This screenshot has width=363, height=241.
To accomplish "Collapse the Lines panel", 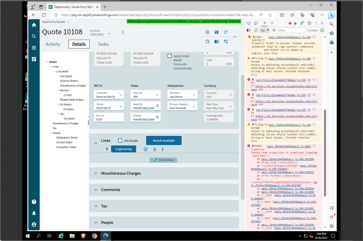I will pyautogui.click(x=96, y=143).
